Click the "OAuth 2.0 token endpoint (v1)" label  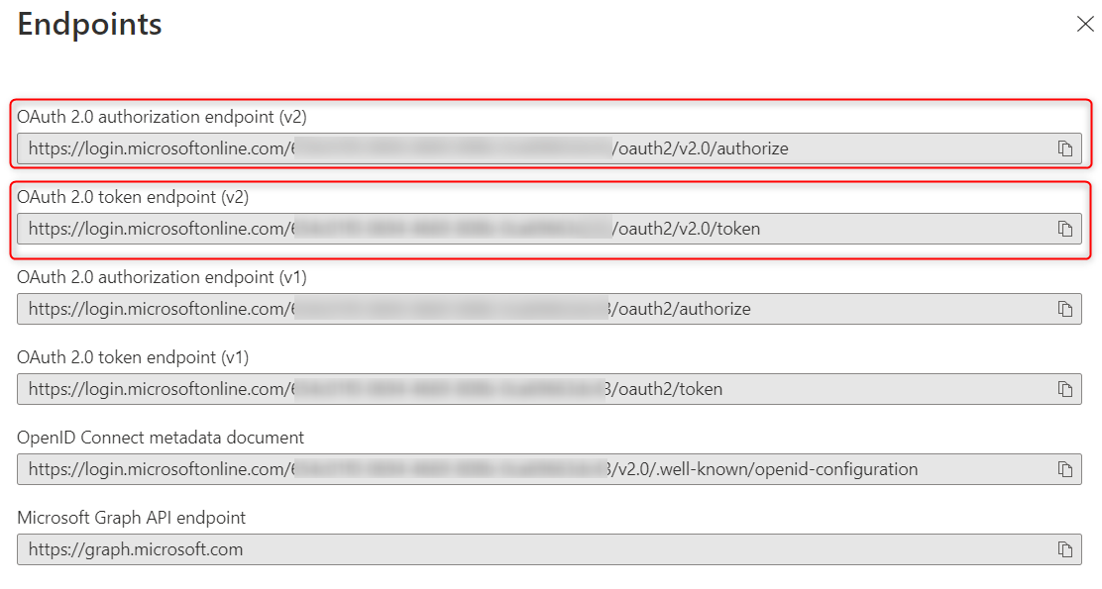click(x=133, y=357)
